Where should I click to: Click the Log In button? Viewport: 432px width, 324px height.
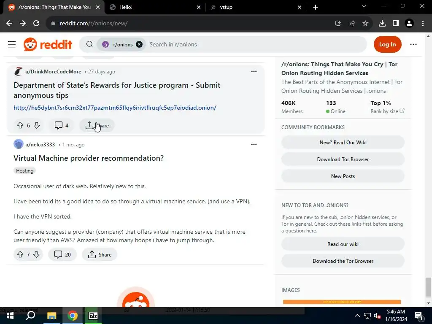[387, 44]
